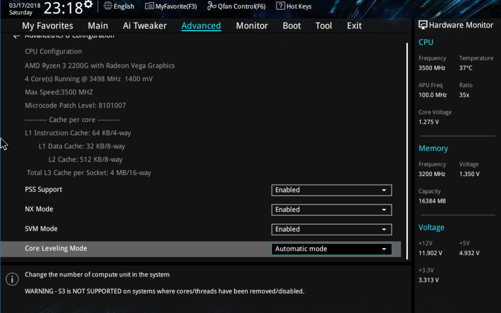Open the Hot Keys help

tap(294, 6)
